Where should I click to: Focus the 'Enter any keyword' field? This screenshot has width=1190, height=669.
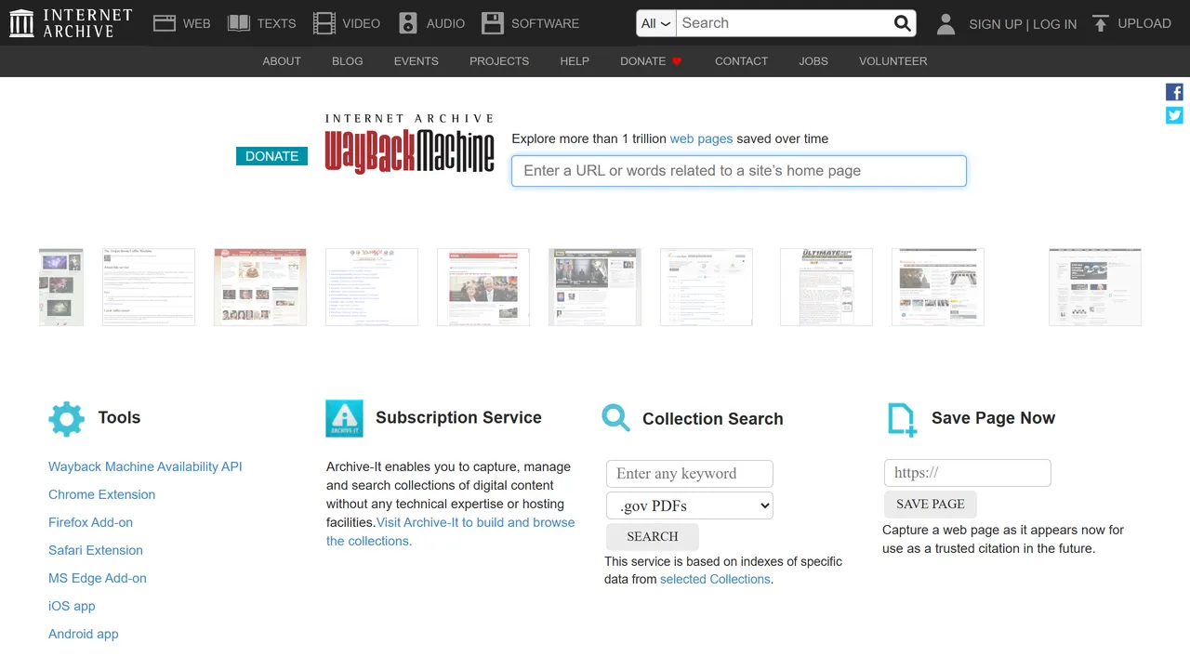click(x=690, y=474)
